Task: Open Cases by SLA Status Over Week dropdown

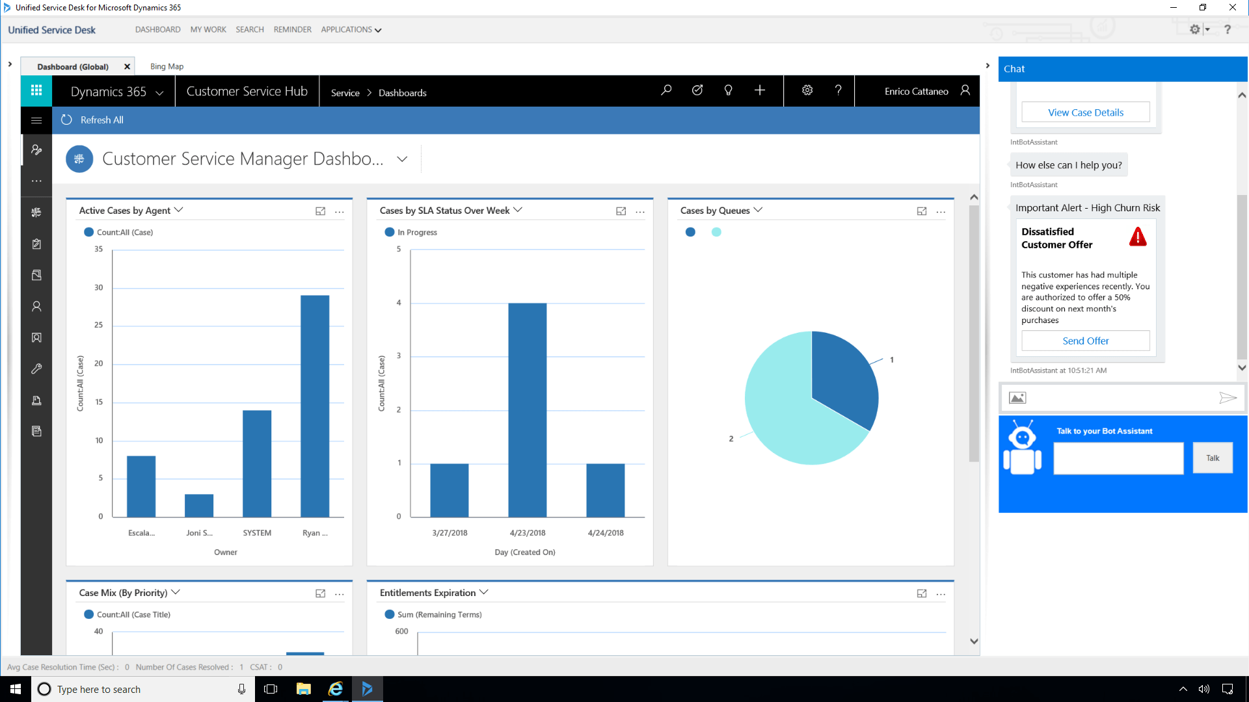Action: tap(518, 210)
